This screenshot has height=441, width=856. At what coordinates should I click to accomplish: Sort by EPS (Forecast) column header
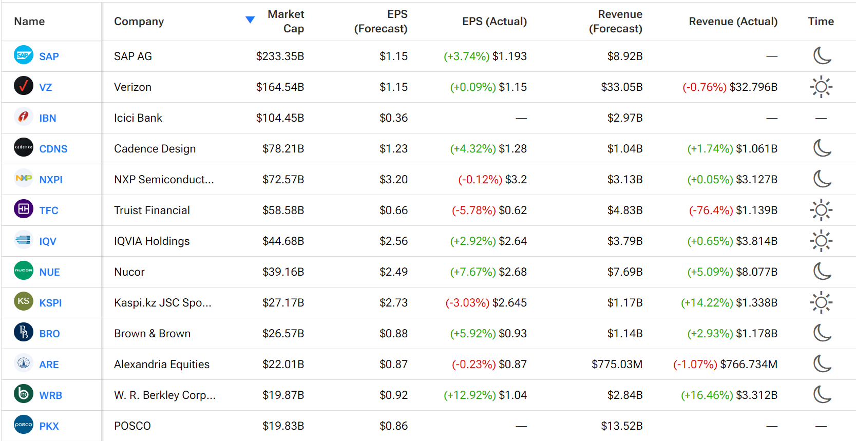point(381,22)
